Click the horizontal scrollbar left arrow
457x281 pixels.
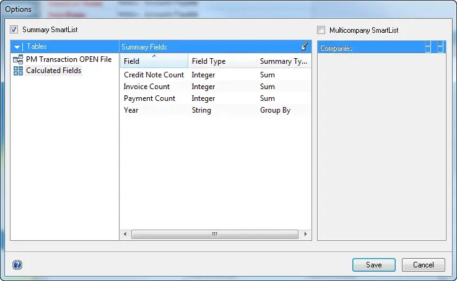pyautogui.click(x=125, y=235)
